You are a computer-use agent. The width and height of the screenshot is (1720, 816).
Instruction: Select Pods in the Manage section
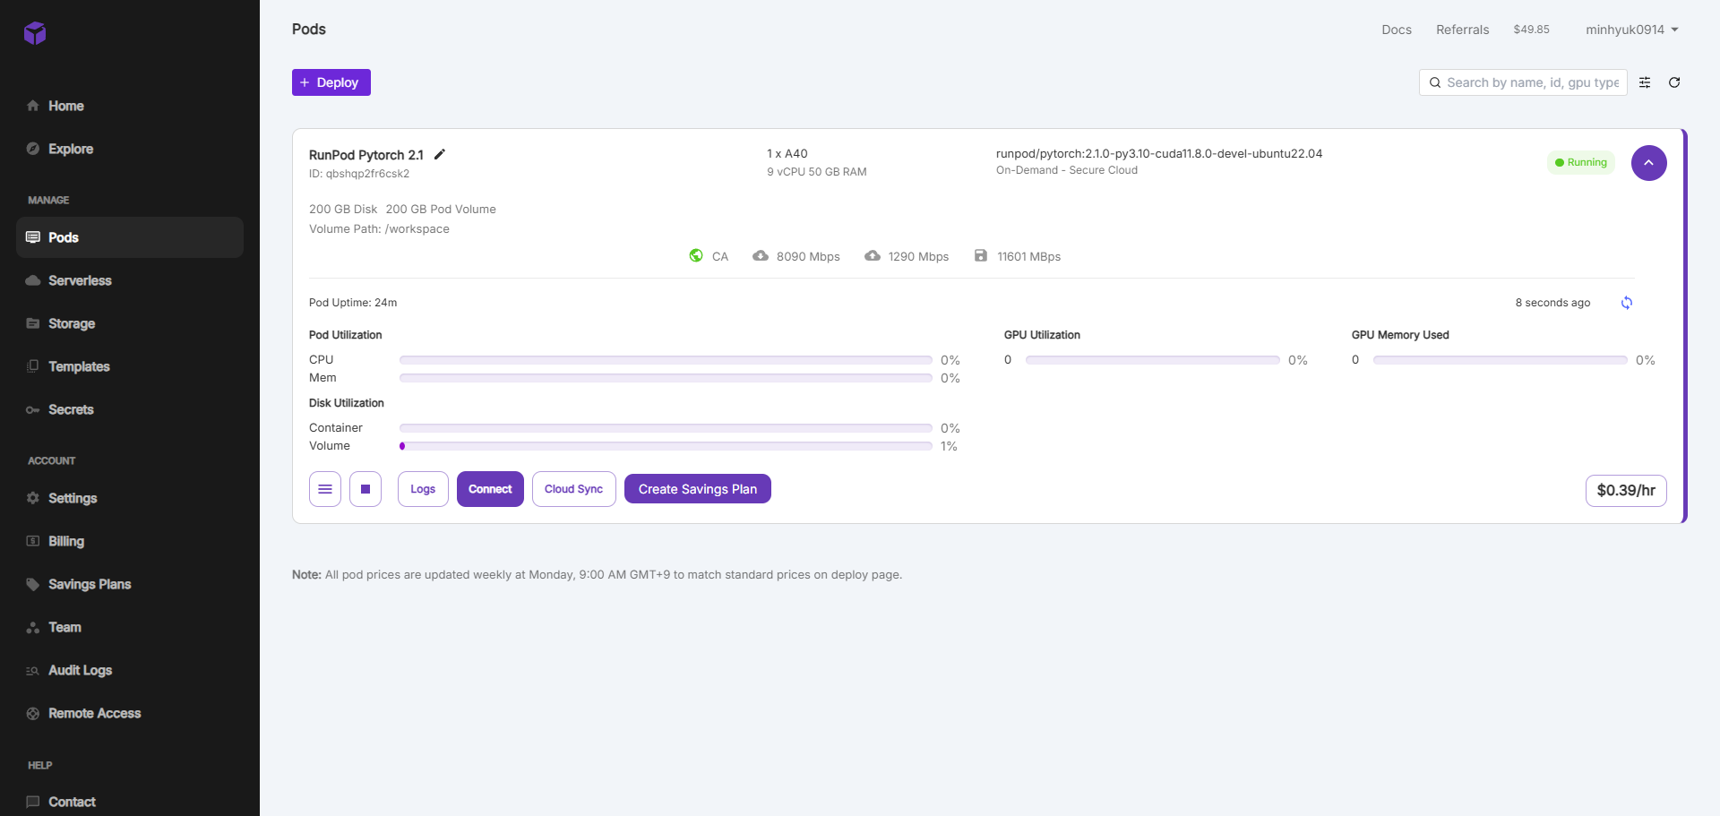pos(130,237)
